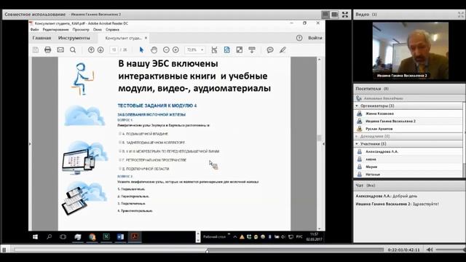Screen dimensions: 466x262
Task: Click the Active speakers icon in attendees panel
Action: 359,98
